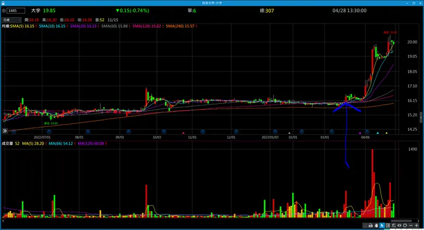Select the hand pan tool
The height and width of the screenshot is (230, 424).
point(376,225)
